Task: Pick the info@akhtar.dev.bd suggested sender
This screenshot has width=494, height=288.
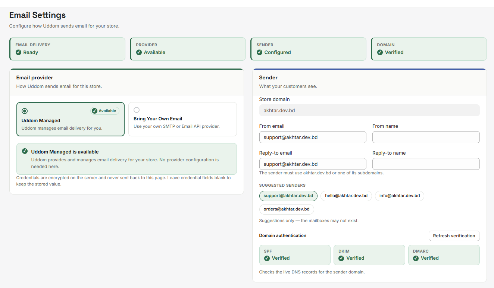Action: 400,196
